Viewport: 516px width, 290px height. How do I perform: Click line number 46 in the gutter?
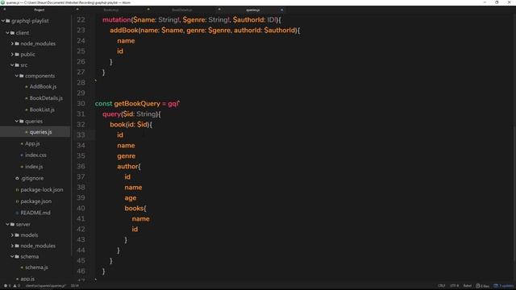click(81, 271)
